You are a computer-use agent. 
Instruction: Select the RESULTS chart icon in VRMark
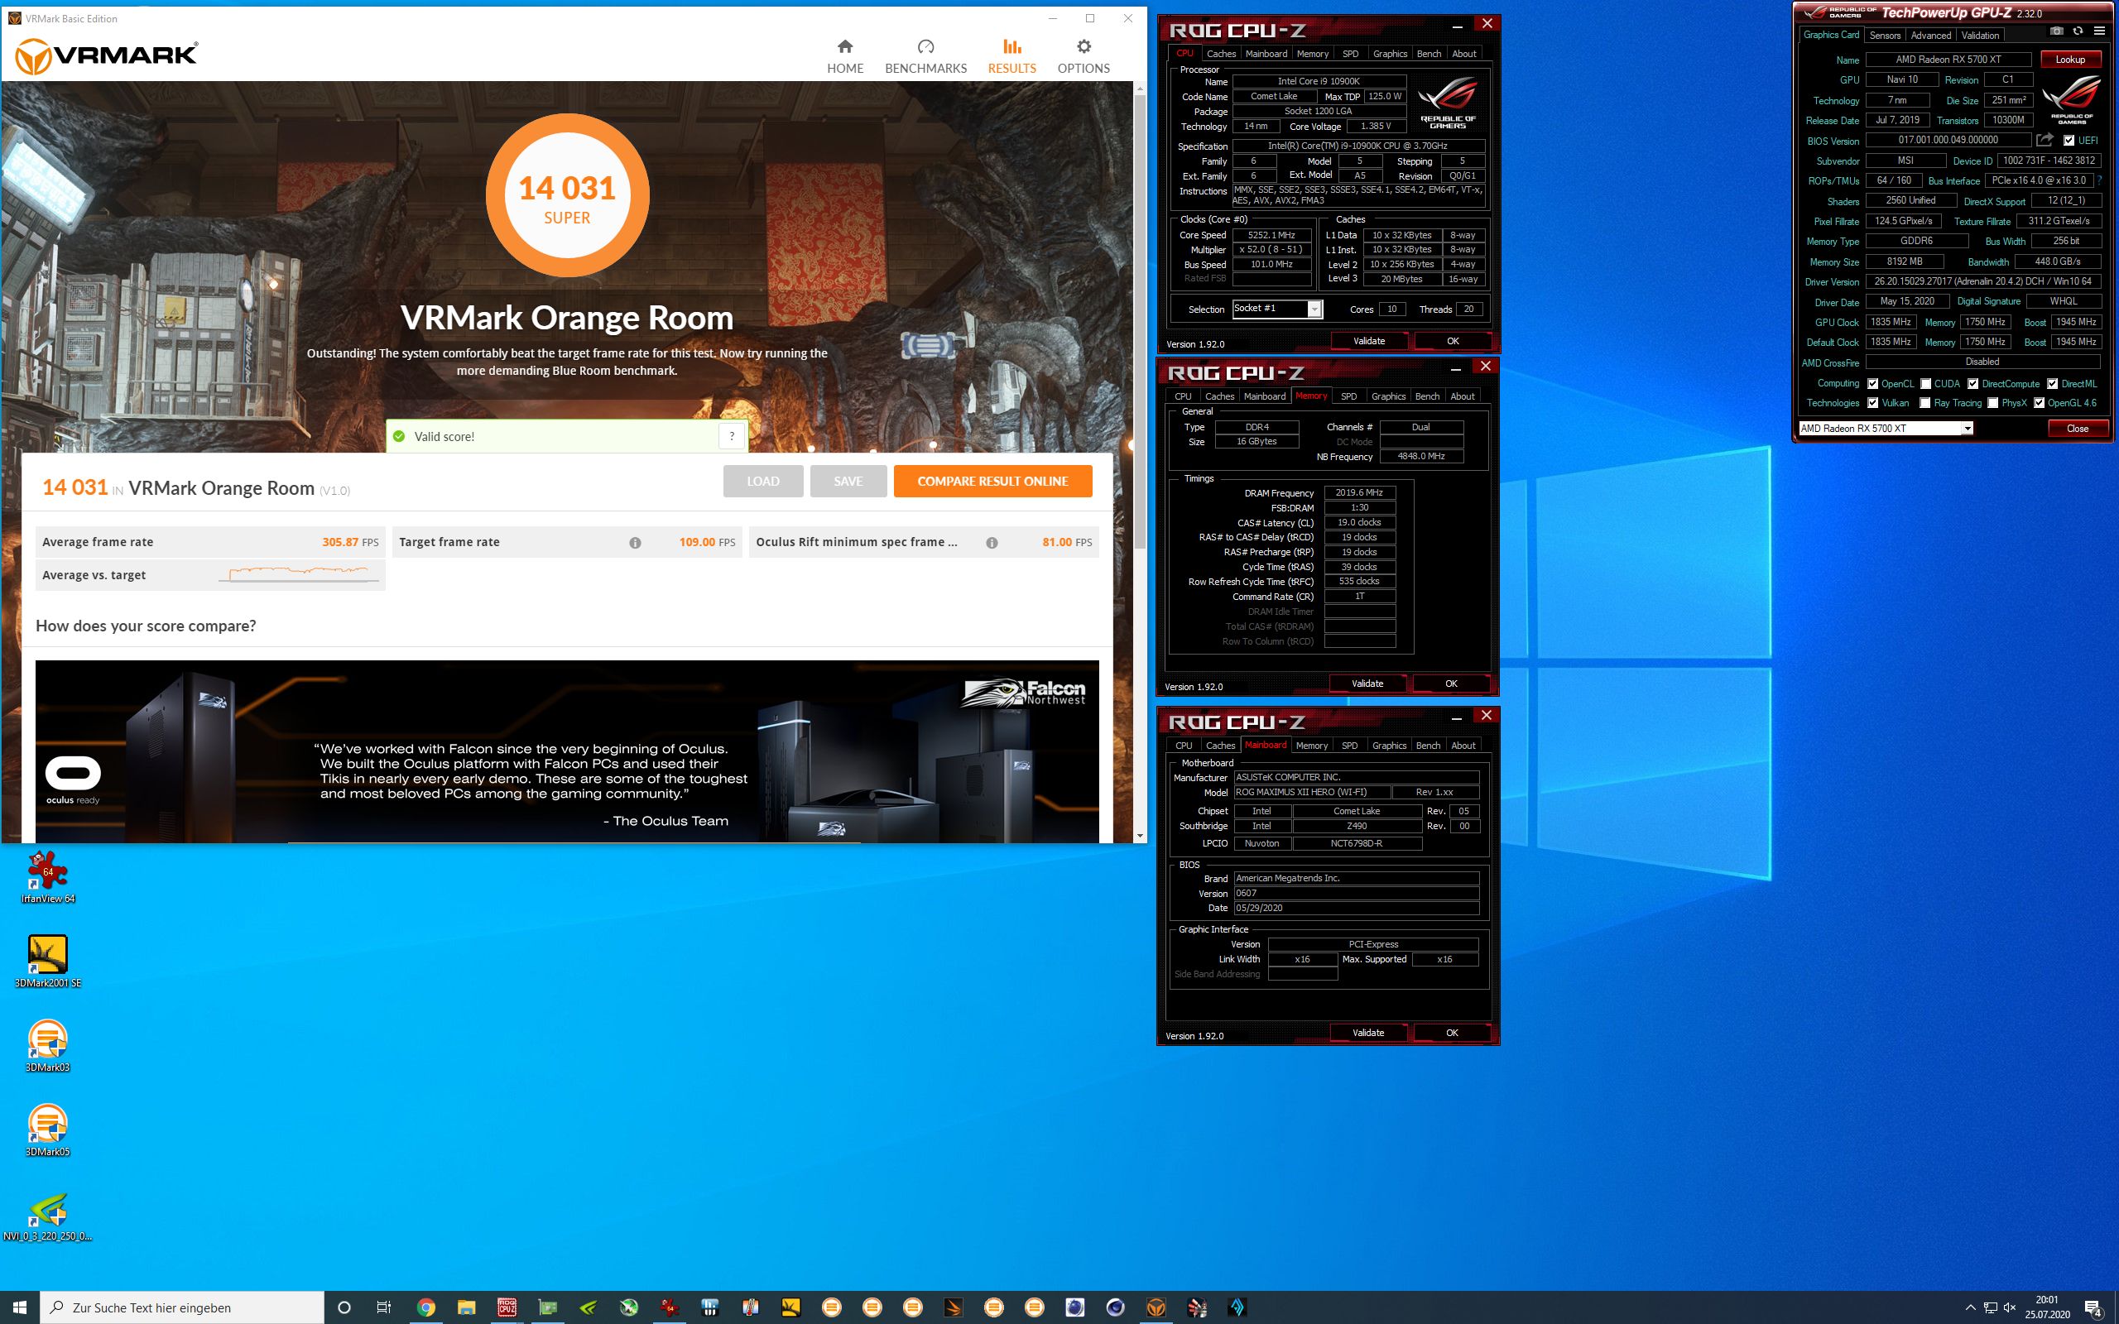tap(1012, 46)
